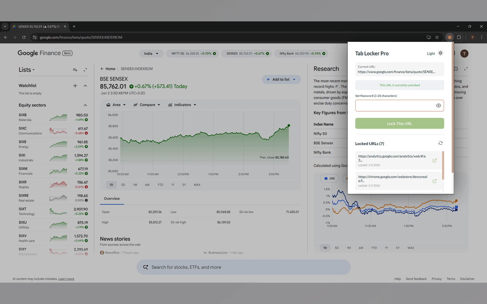Click the create new list icon

(x=75, y=70)
